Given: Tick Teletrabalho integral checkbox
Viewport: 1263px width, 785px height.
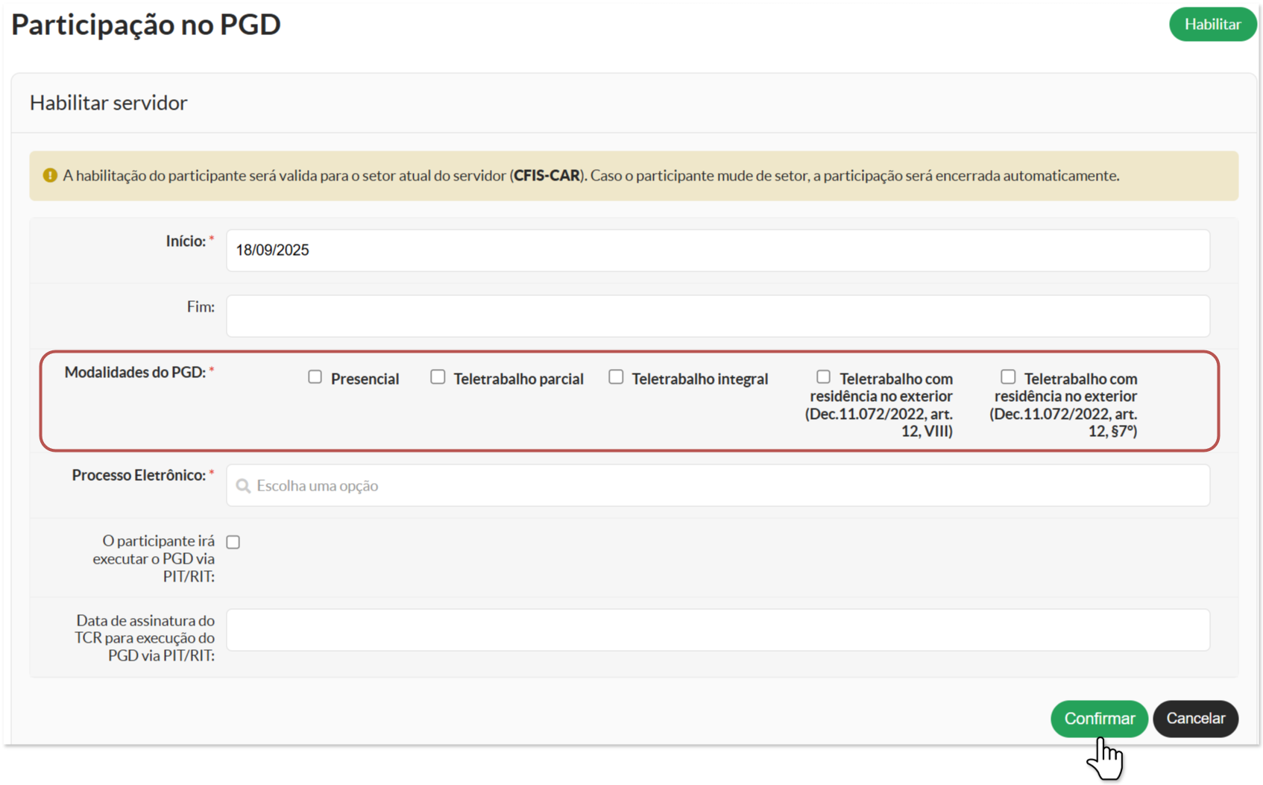Looking at the screenshot, I should pos(616,377).
